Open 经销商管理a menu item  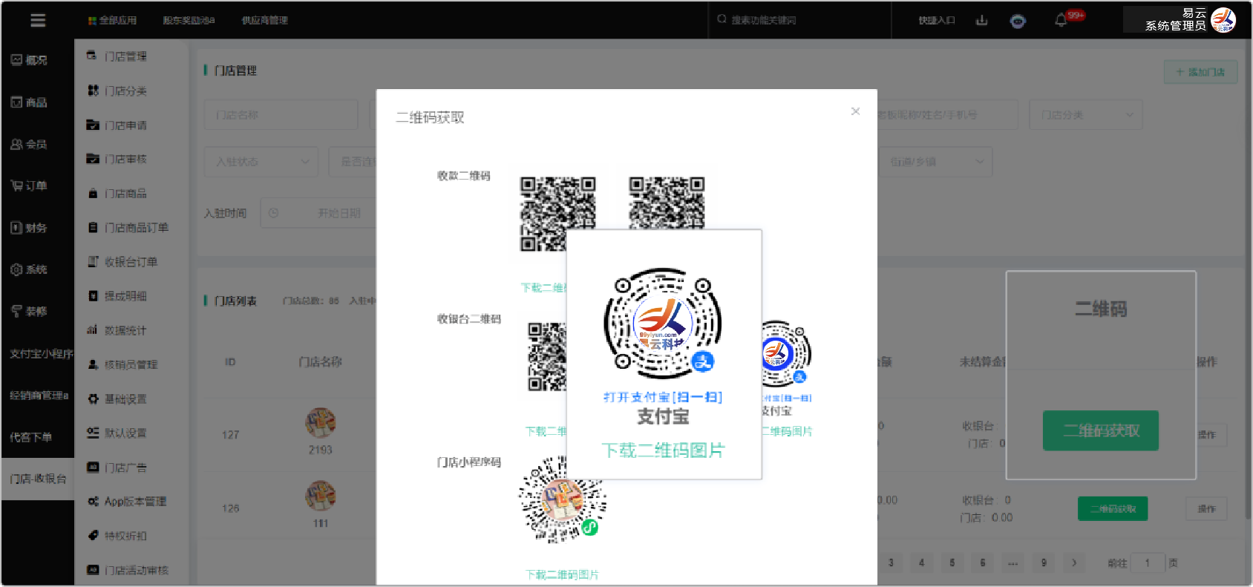tap(39, 396)
